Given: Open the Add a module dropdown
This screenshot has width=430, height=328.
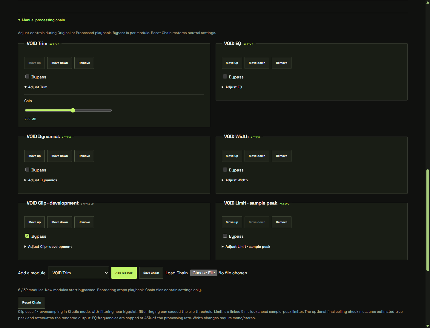Looking at the screenshot, I should 79,273.
